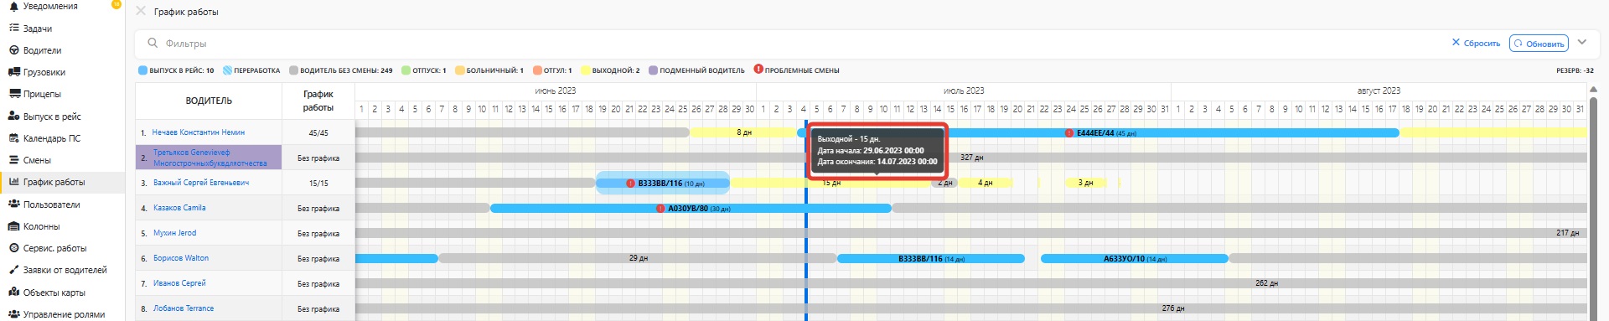Click the Выпуск в рейс icon

click(x=13, y=116)
